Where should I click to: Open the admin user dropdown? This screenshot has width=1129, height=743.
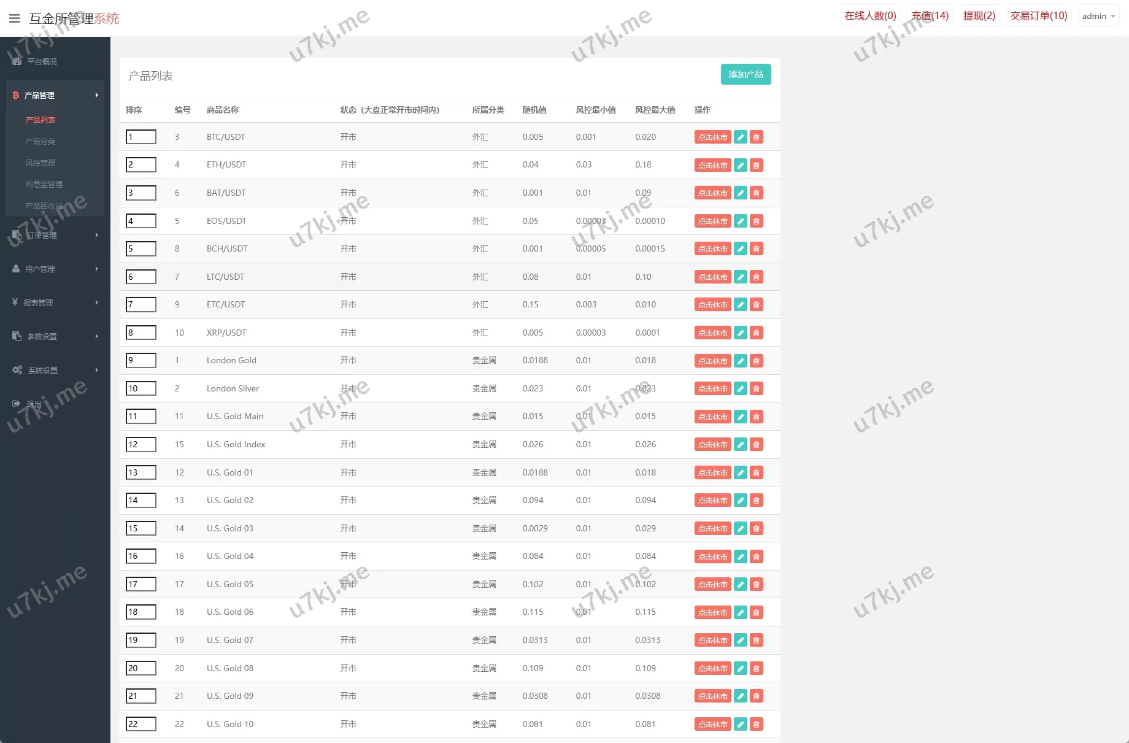pos(1098,16)
